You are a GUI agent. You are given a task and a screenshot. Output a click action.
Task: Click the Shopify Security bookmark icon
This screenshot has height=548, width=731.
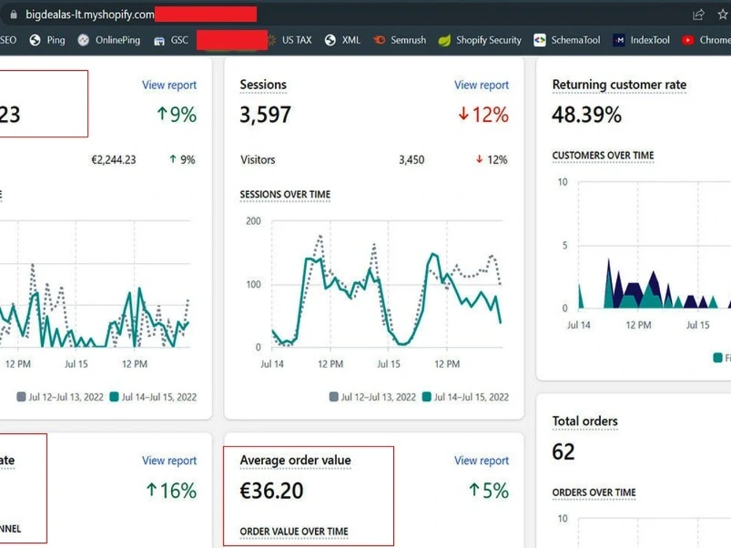[444, 40]
